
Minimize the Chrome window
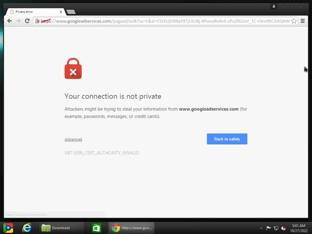pos(283,7)
